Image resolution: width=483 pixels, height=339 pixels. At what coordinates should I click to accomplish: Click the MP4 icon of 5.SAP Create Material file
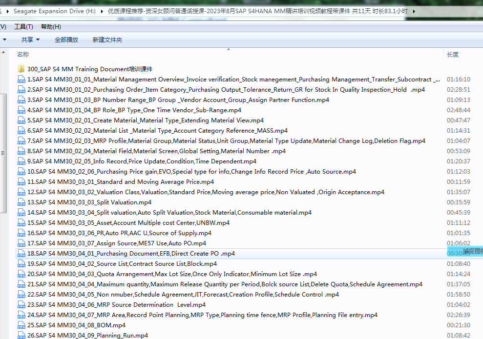[21, 120]
